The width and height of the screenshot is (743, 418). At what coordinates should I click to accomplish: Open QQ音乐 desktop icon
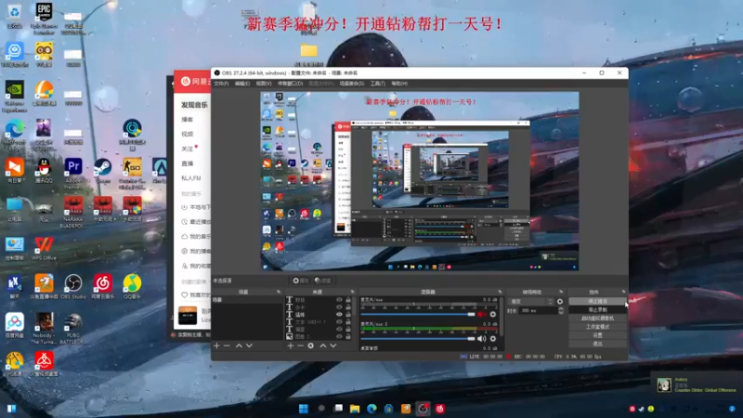[x=132, y=287]
